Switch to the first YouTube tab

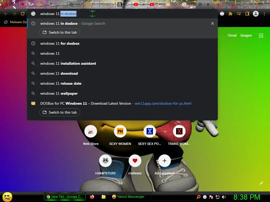tap(139, 4)
